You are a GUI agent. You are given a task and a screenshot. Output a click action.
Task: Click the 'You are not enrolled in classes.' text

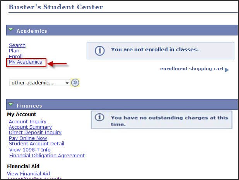[x=155, y=49]
